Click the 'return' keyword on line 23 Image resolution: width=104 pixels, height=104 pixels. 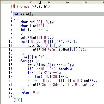click(26, 92)
